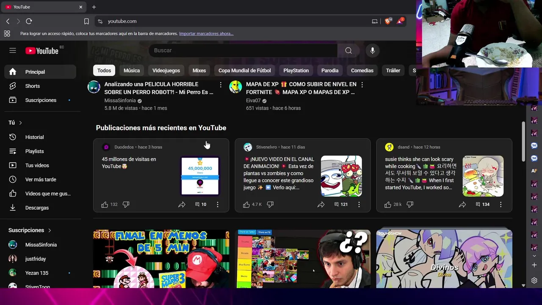Open the YouTube hamburger guide menu
This screenshot has width=542, height=305.
pos(13,50)
